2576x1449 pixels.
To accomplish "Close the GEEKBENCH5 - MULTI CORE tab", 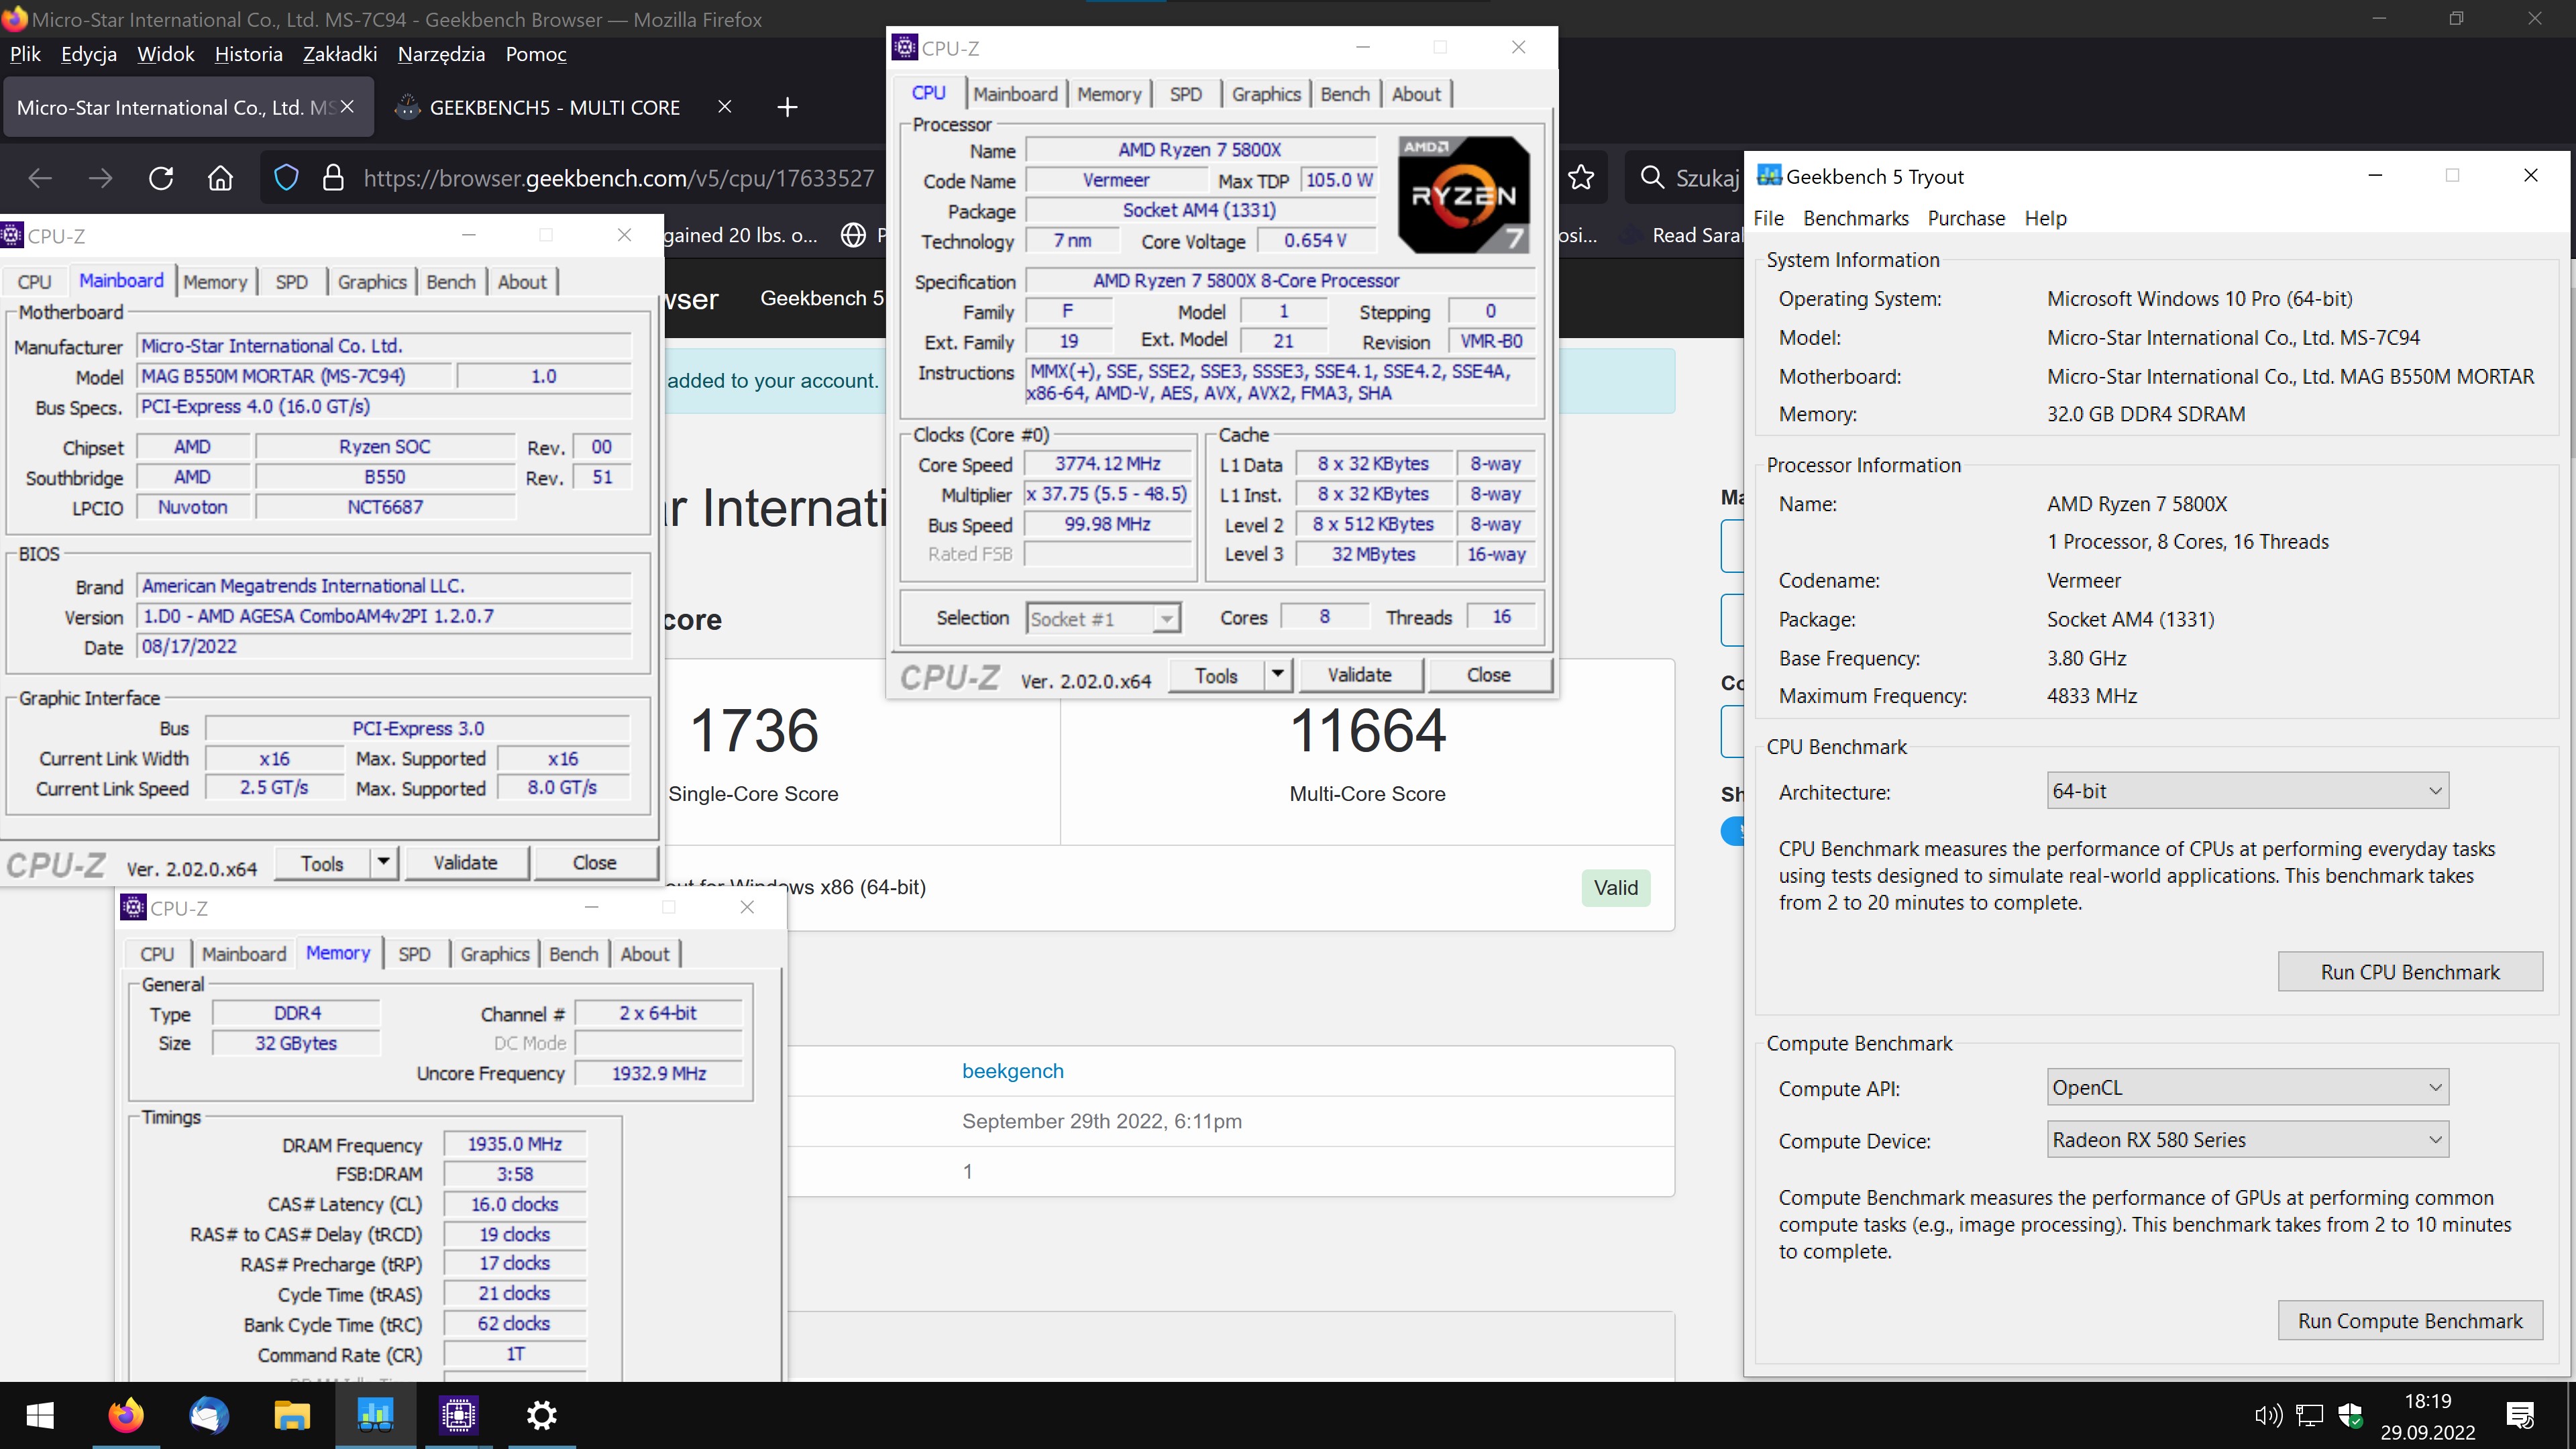I will [724, 107].
